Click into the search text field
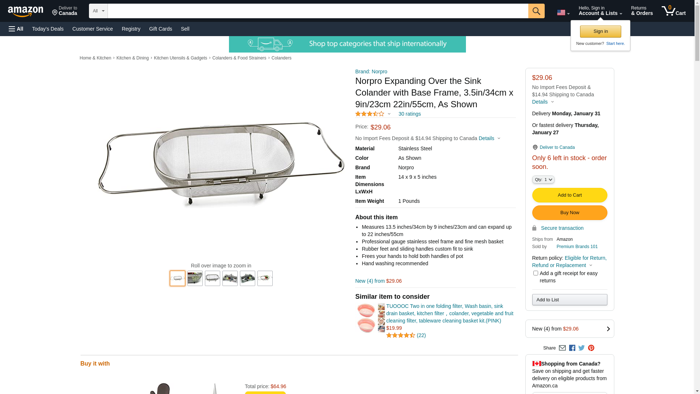 [318, 11]
